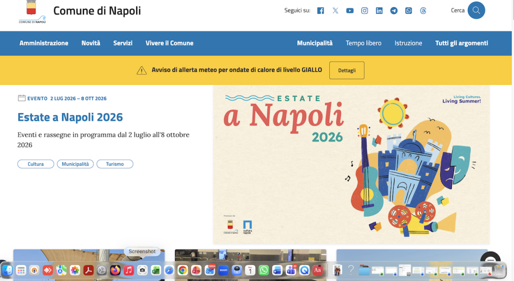The height and width of the screenshot is (281, 514).
Task: Open the Comune di Napoli Facebook page
Action: tap(321, 11)
